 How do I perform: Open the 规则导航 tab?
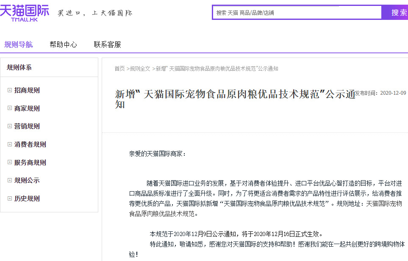[x=18, y=45]
